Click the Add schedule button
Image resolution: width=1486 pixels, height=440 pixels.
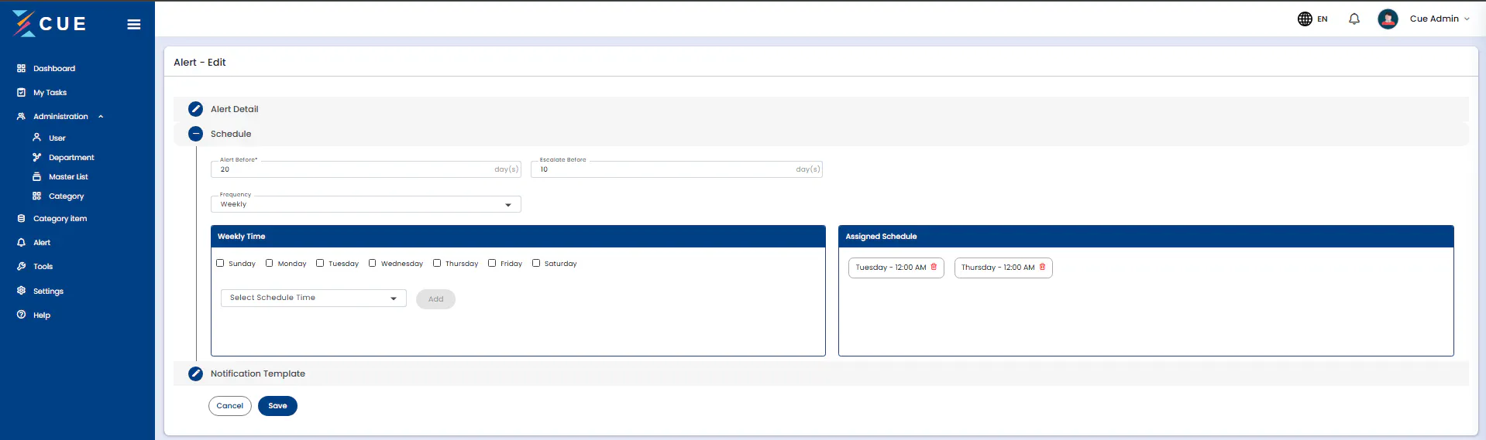435,299
